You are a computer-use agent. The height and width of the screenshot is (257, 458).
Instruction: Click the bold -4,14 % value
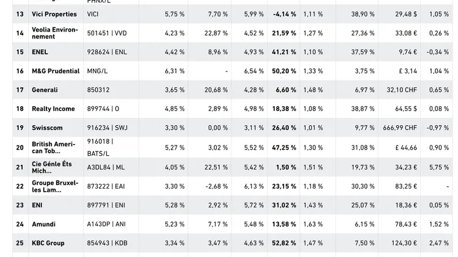click(285, 14)
